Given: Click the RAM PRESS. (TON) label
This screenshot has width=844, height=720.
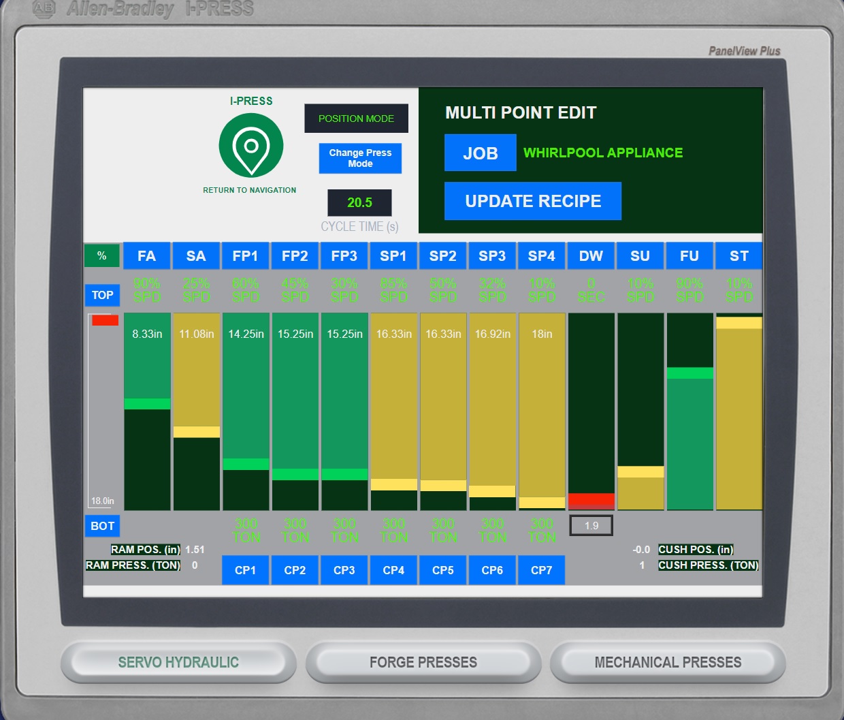Looking at the screenshot, I should 133,565.
